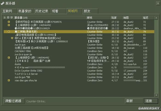
Task: Sort by the 玩家 column header
Action: tap(116, 18)
